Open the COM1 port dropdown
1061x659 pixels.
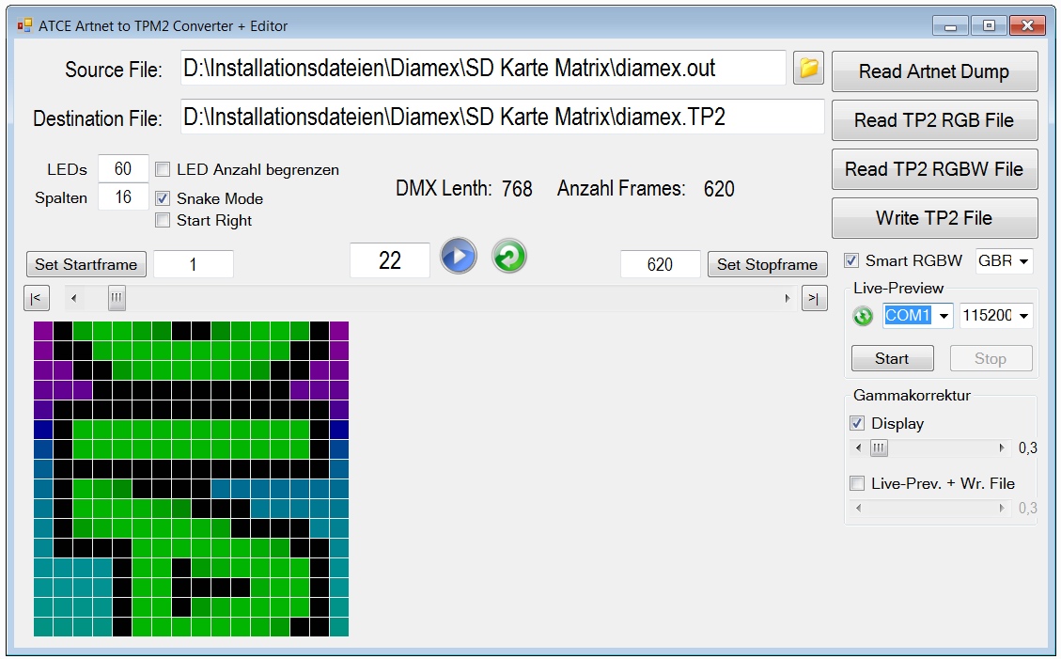(x=944, y=316)
